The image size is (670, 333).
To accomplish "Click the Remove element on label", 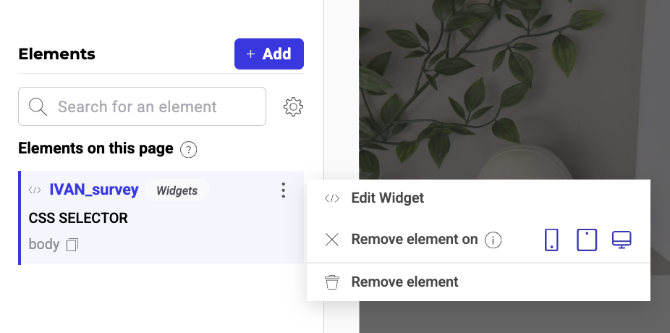I will click(415, 240).
